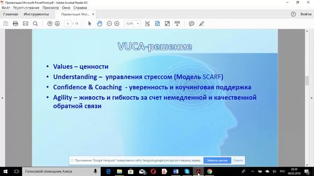Image resolution: width=314 pixels, height=176 pixels.
Task: Click the Read mode toolbar icon
Action: click(x=177, y=23)
